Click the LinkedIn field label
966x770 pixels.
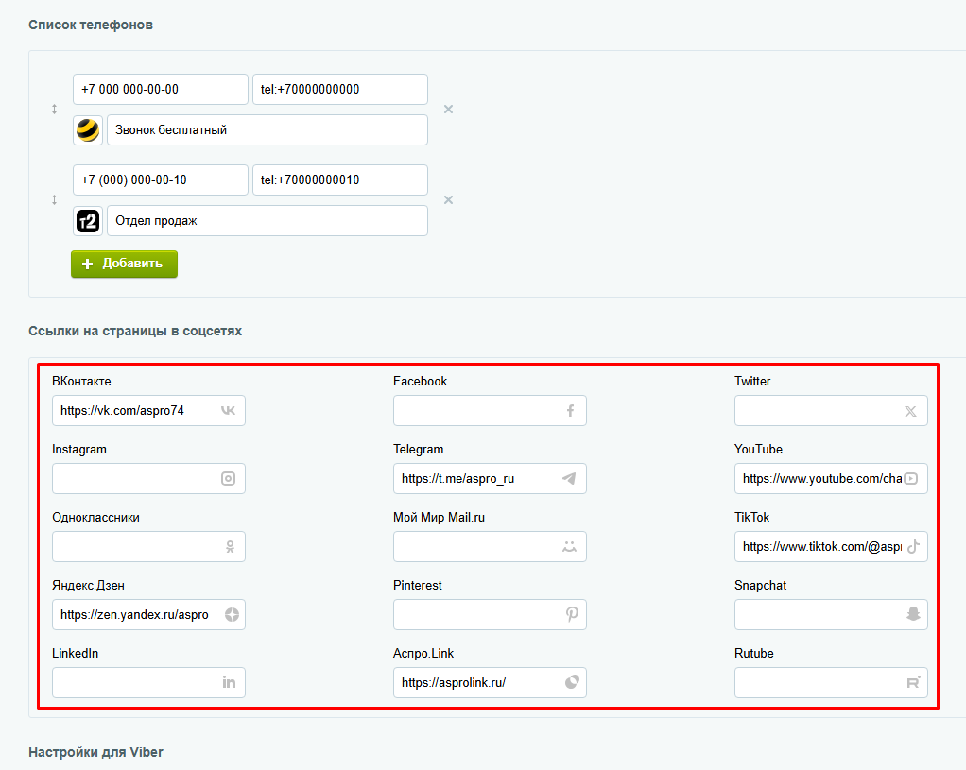[76, 653]
